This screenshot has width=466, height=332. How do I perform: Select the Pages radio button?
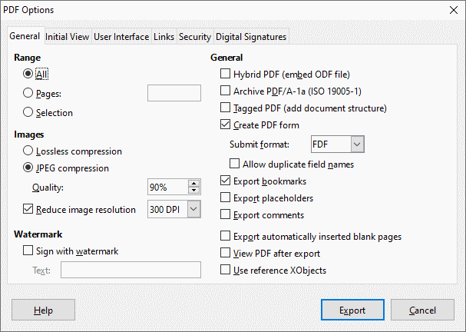(x=29, y=94)
